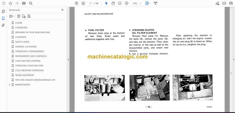Toggle the attachments paperclip panel
This screenshot has height=113, width=235.
click(3, 25)
